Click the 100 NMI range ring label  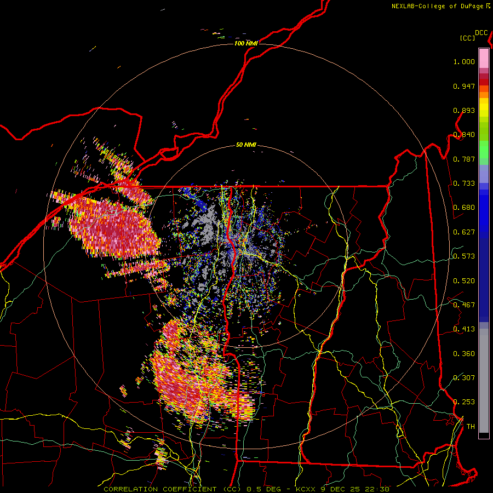pyautogui.click(x=246, y=43)
